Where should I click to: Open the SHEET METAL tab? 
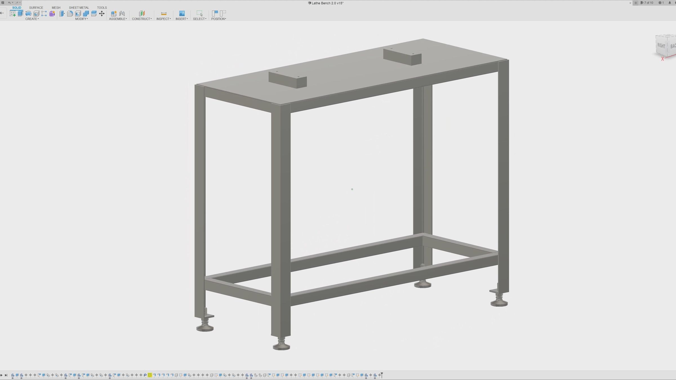[79, 8]
